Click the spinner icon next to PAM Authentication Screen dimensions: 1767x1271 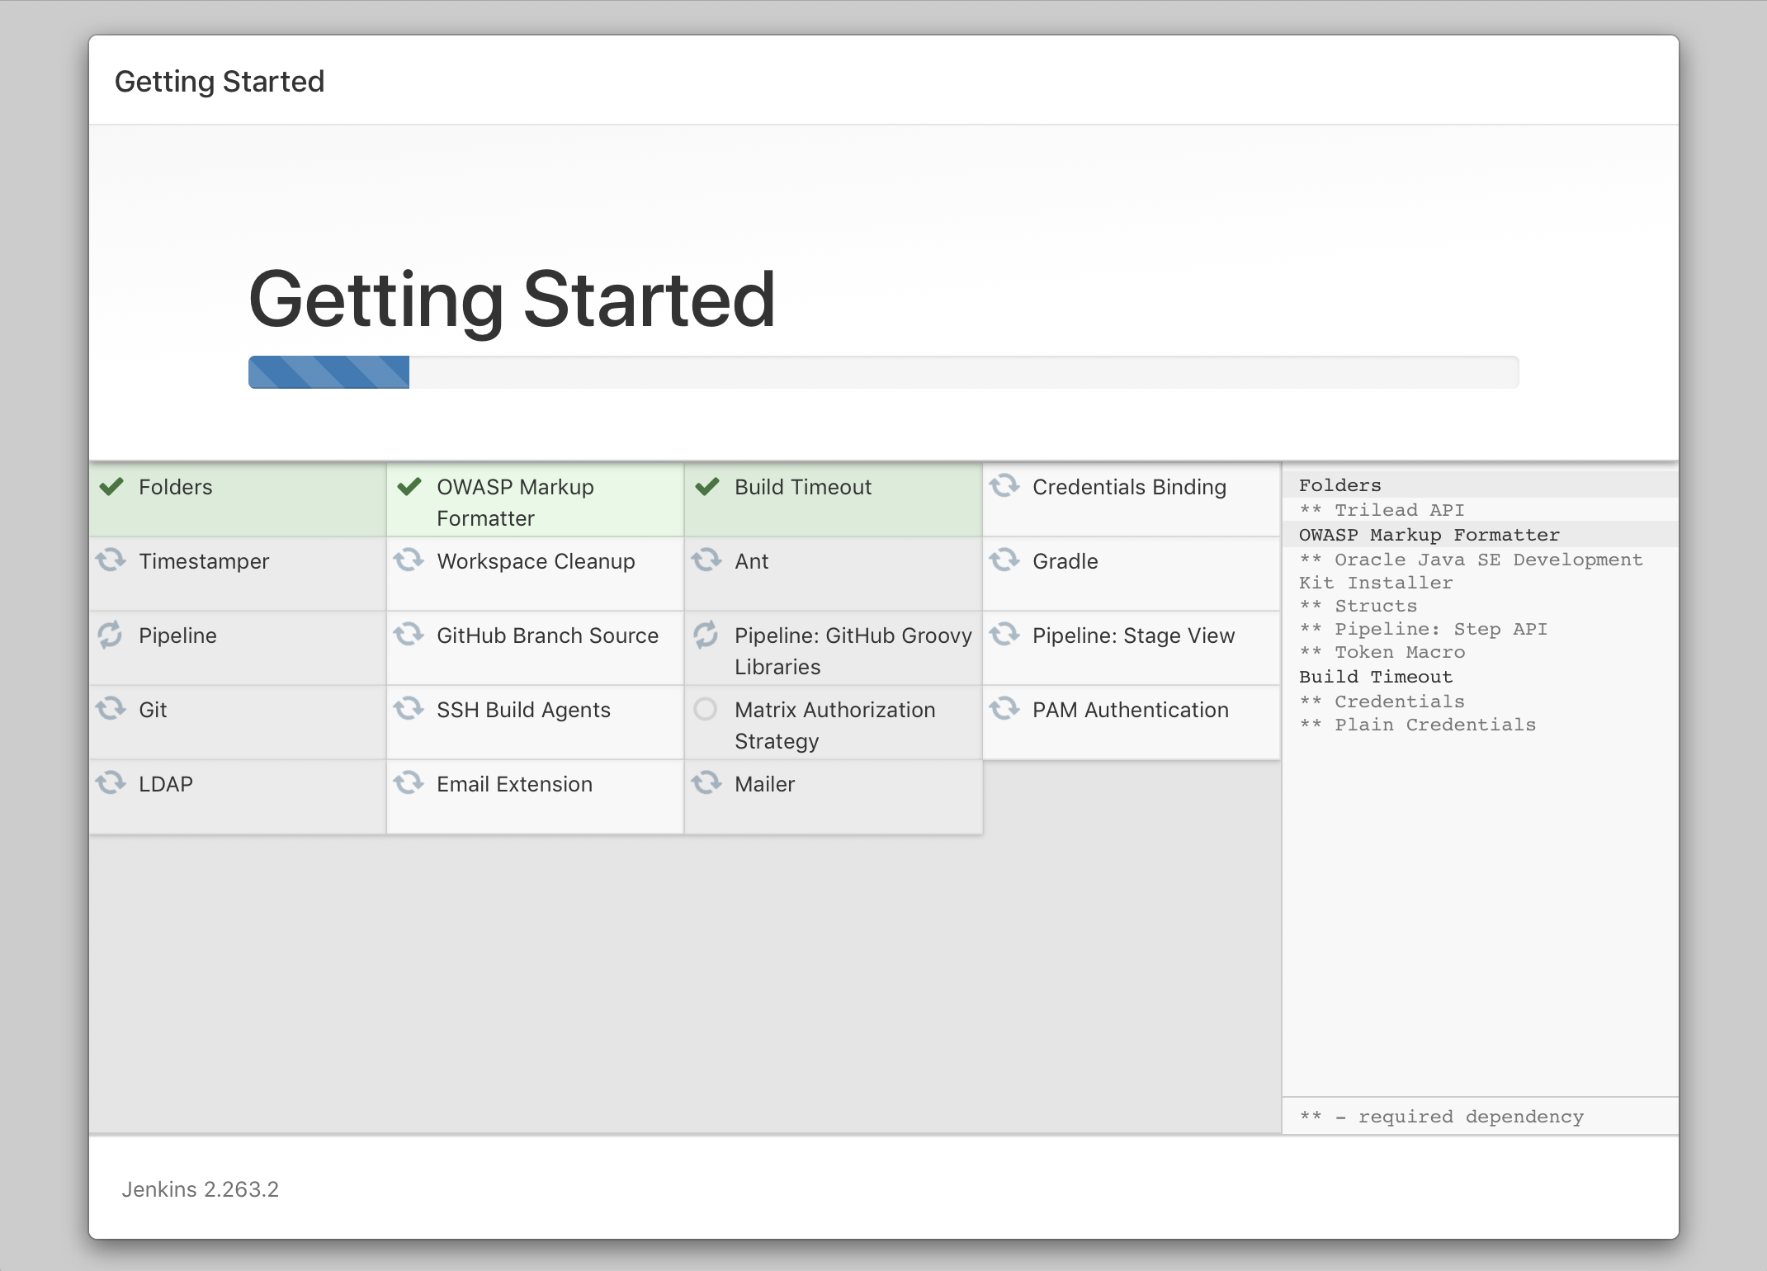pyautogui.click(x=1004, y=708)
